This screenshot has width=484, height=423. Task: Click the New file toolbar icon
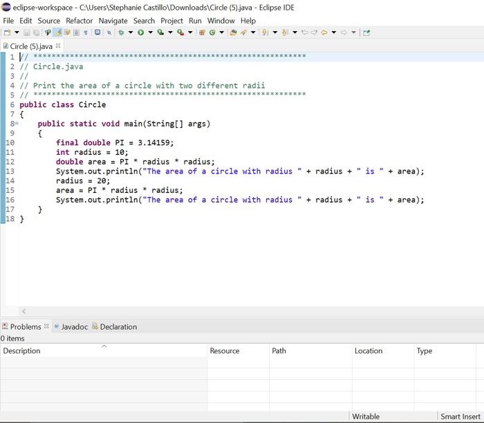[x=7, y=32]
